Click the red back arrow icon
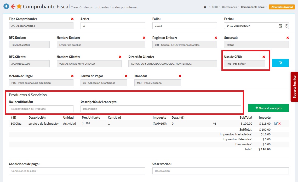The image size is (298, 182). (13, 7)
